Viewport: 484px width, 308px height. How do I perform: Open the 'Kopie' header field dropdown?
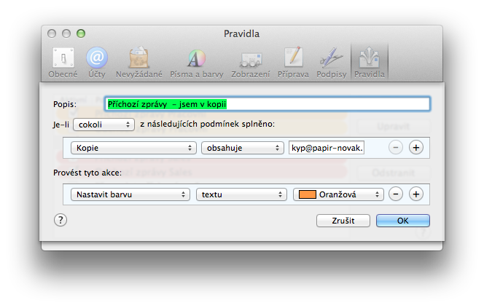pyautogui.click(x=133, y=147)
